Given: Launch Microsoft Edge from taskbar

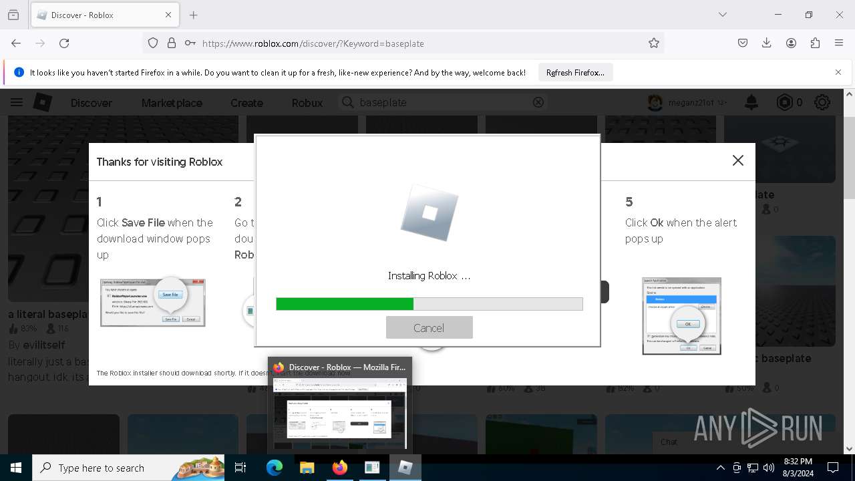Looking at the screenshot, I should 275,468.
